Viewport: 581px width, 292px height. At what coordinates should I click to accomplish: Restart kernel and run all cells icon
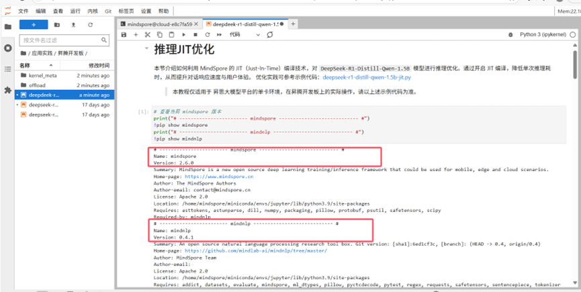pyautogui.click(x=219, y=35)
